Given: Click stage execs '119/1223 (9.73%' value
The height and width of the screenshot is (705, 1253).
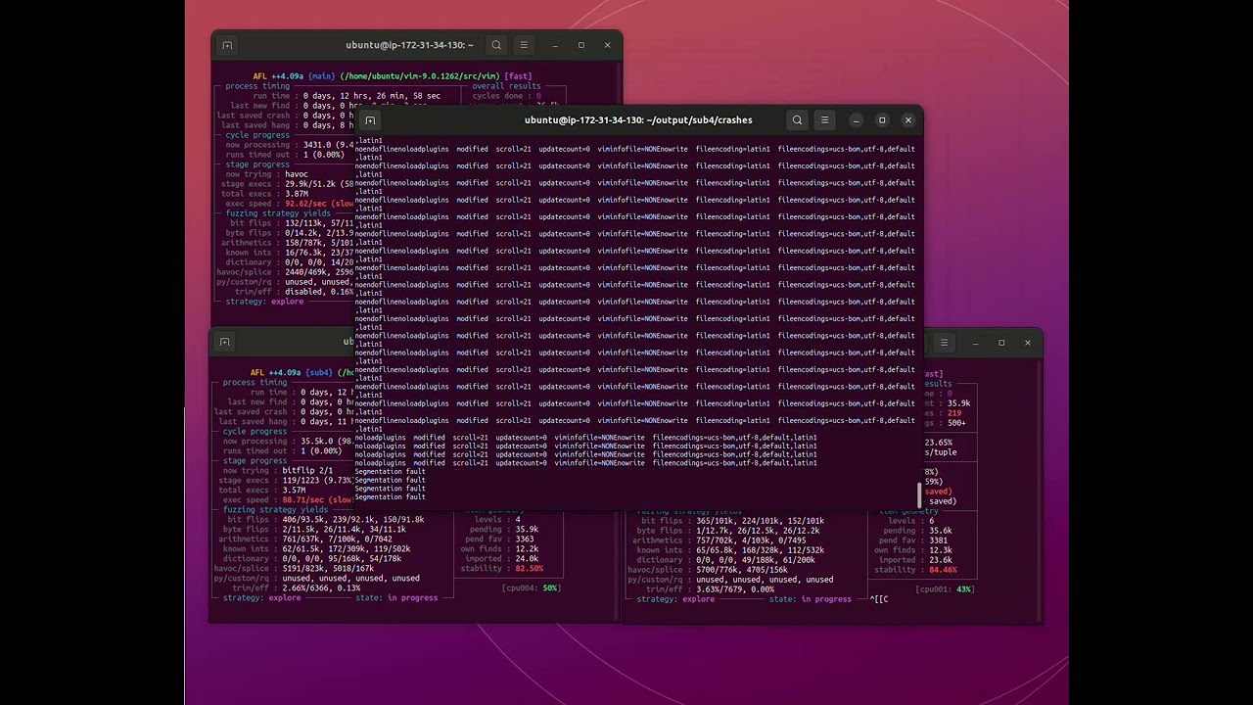Looking at the screenshot, I should pyautogui.click(x=317, y=481).
